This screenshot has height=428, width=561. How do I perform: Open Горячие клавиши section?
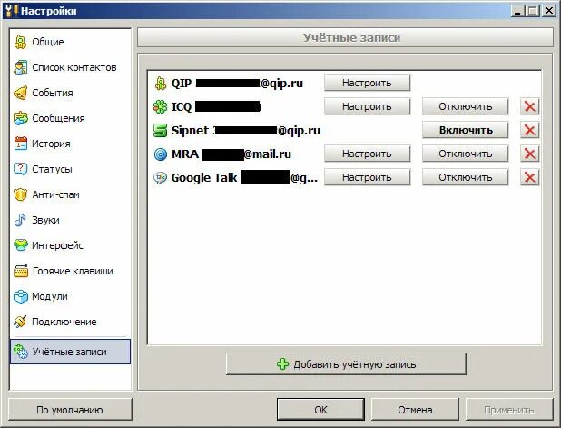tap(71, 271)
